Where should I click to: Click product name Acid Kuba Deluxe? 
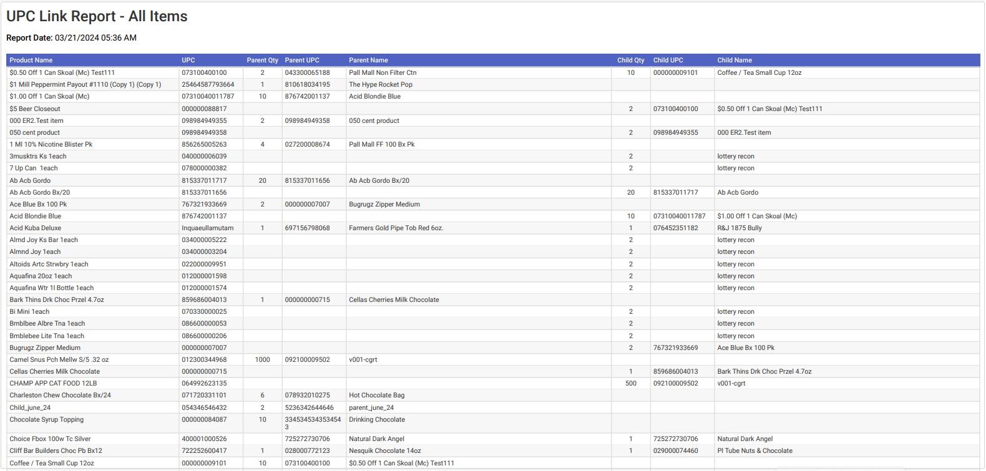[35, 228]
